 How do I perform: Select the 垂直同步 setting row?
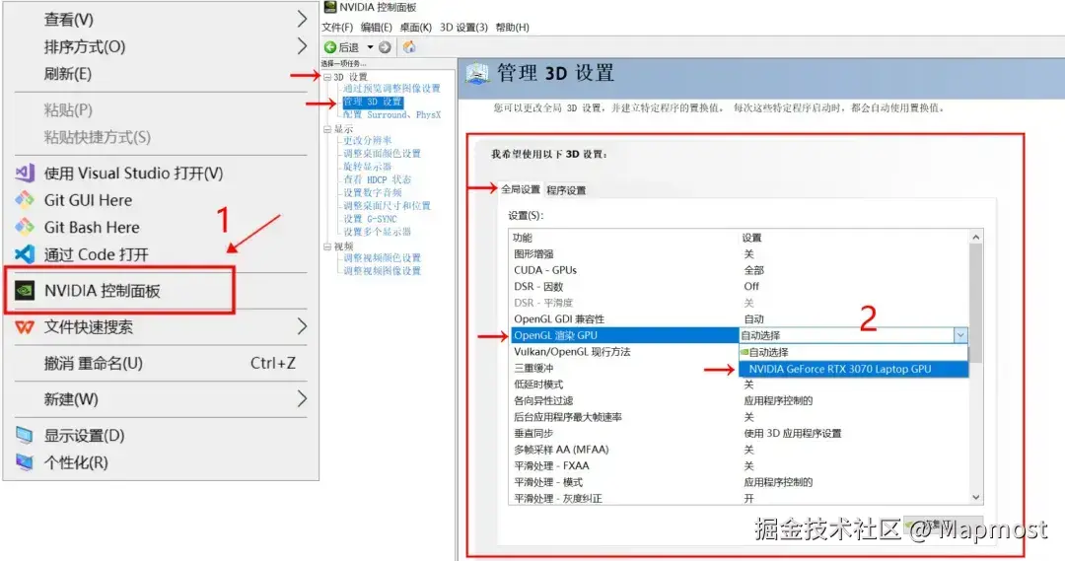(x=739, y=433)
